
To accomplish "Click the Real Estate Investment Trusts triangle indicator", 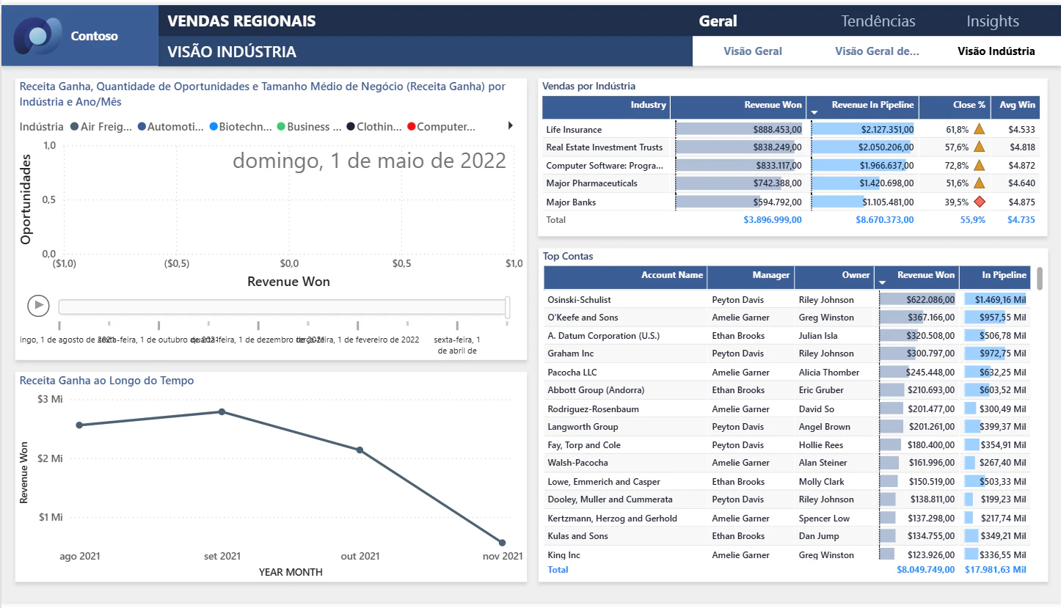I will pyautogui.click(x=979, y=147).
